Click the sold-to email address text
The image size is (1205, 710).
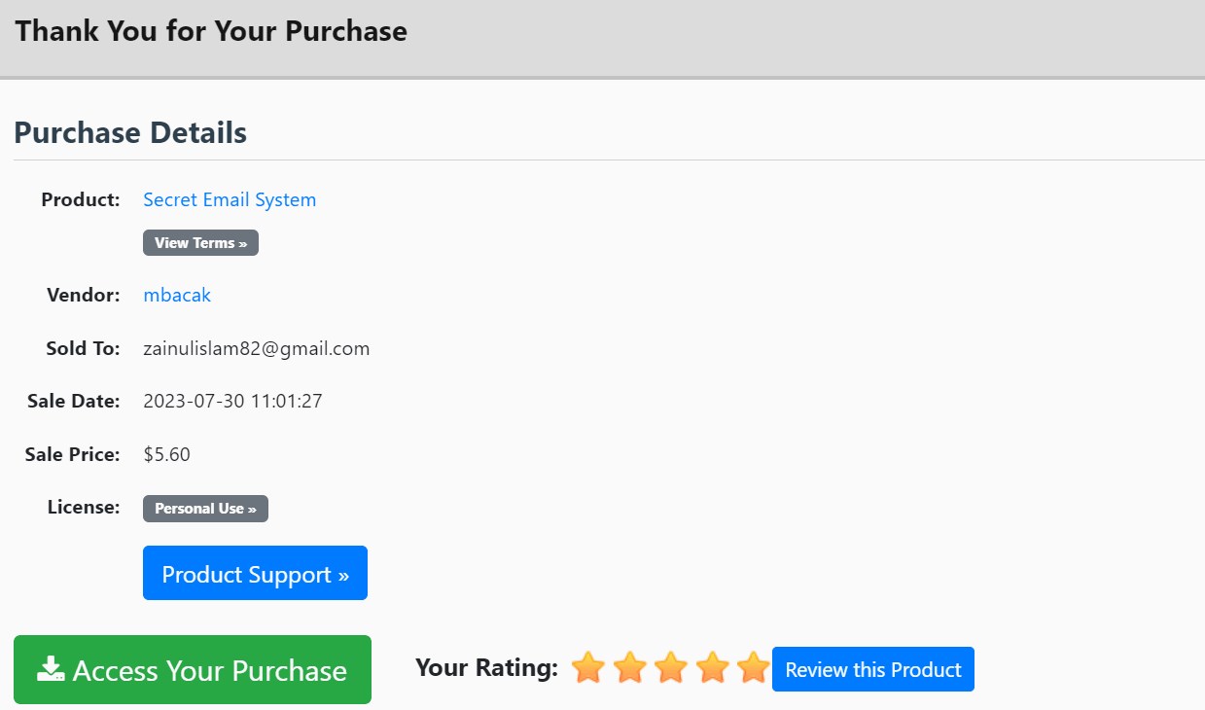point(256,348)
